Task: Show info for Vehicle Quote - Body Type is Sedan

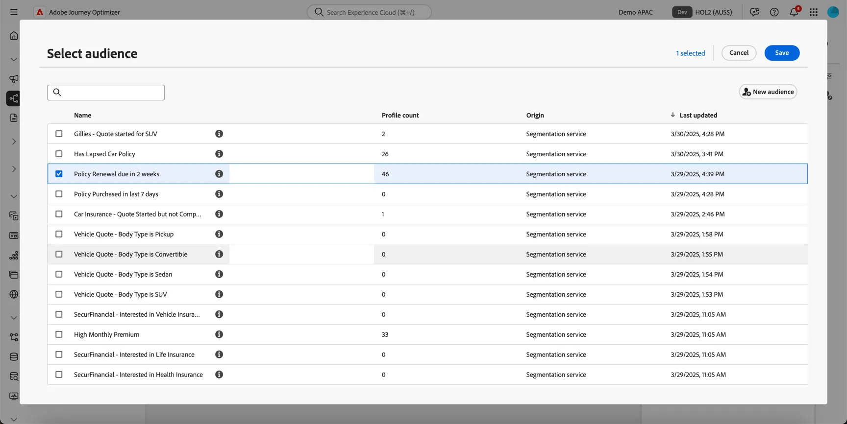Action: pyautogui.click(x=219, y=274)
